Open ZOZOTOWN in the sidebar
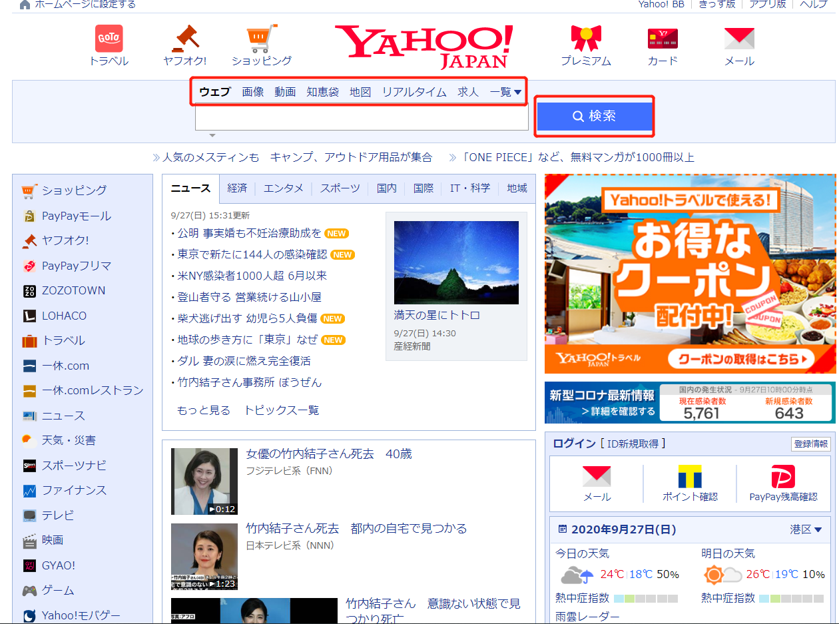The height and width of the screenshot is (624, 839). 73,290
